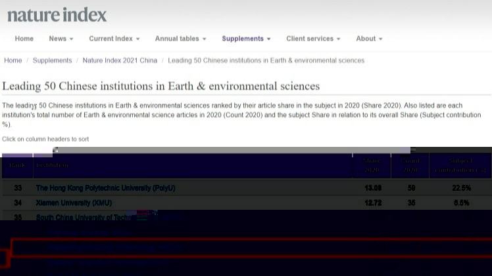
Task: Select share value 12.72
Action: point(373,203)
